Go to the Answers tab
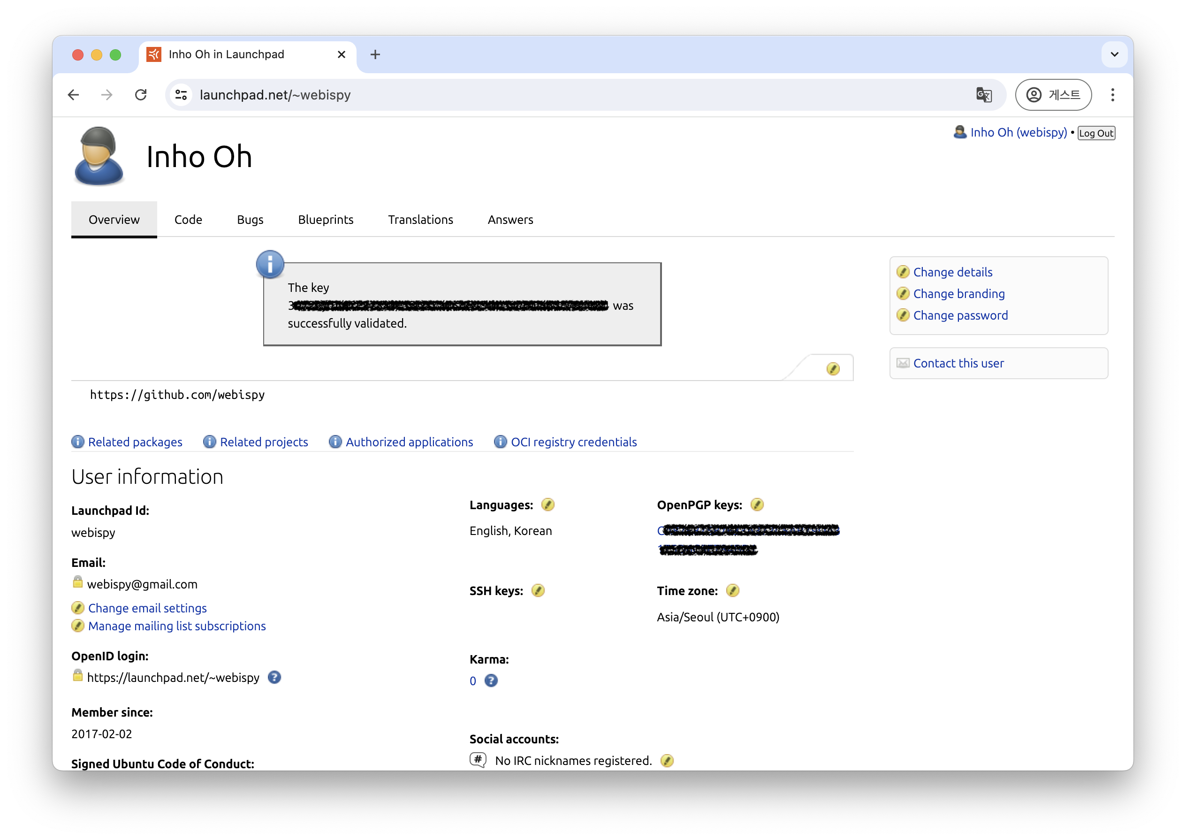This screenshot has height=840, width=1186. coord(511,220)
